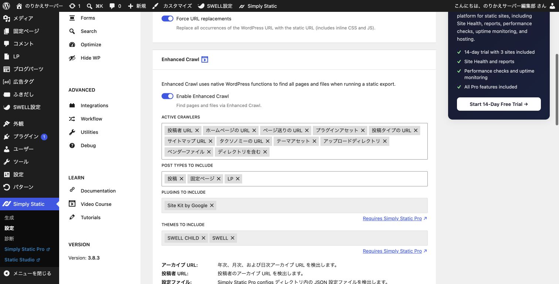Image resolution: width=559 pixels, height=284 pixels.
Task: Toggle Enable Enhanced Crawl switch
Action: 167,96
